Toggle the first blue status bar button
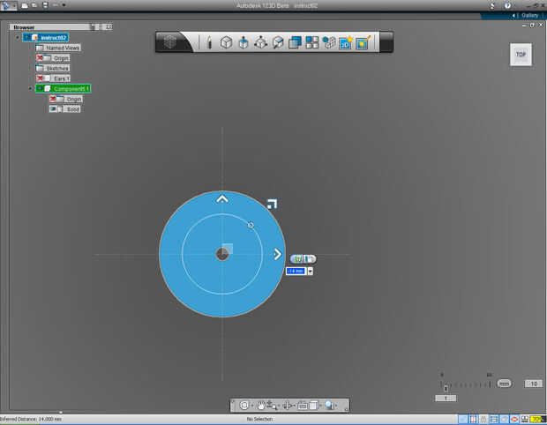This screenshot has width=547, height=425. point(462,419)
